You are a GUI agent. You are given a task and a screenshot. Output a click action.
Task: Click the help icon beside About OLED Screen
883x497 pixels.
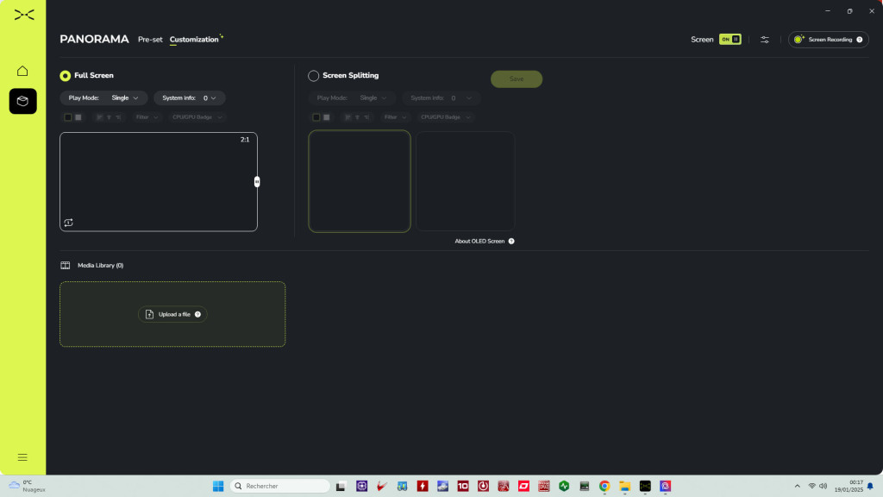coord(511,242)
